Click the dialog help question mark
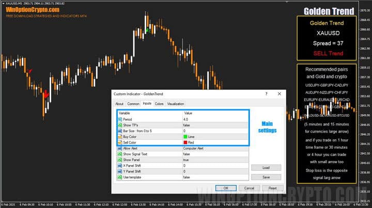Viewport: 372px width, 208px height. coord(266,94)
